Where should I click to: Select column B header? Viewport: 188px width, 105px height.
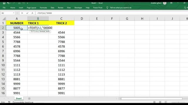coord(38,19)
